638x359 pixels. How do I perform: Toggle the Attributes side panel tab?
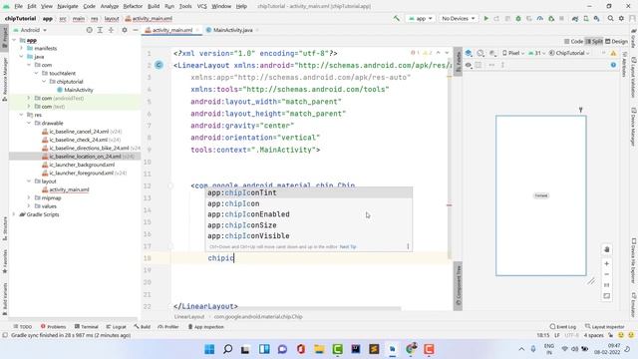pyautogui.click(x=624, y=64)
